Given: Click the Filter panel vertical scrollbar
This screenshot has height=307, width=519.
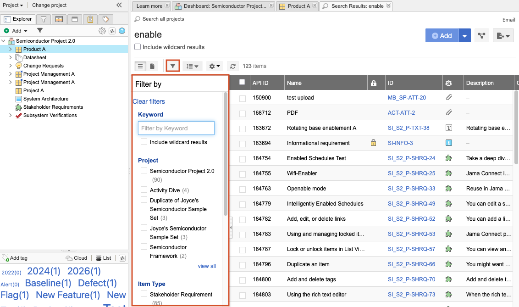Looking at the screenshot, I should [226, 154].
